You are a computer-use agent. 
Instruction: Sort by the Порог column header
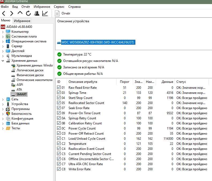(x=124, y=82)
